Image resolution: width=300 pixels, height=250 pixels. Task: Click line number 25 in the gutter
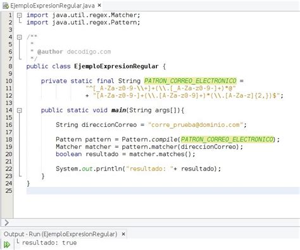click(9, 191)
